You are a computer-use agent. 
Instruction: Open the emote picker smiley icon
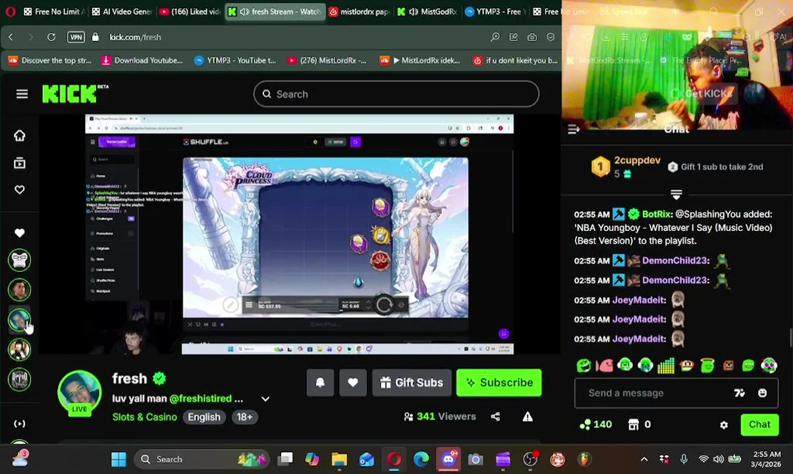click(x=762, y=393)
